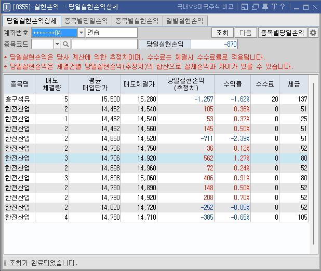Click the stock code search magnifier icon
Screen dimensions: 321x271
click(x=66, y=44)
